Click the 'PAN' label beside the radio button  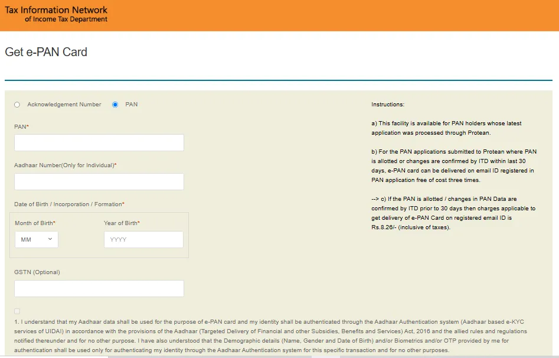click(x=132, y=105)
